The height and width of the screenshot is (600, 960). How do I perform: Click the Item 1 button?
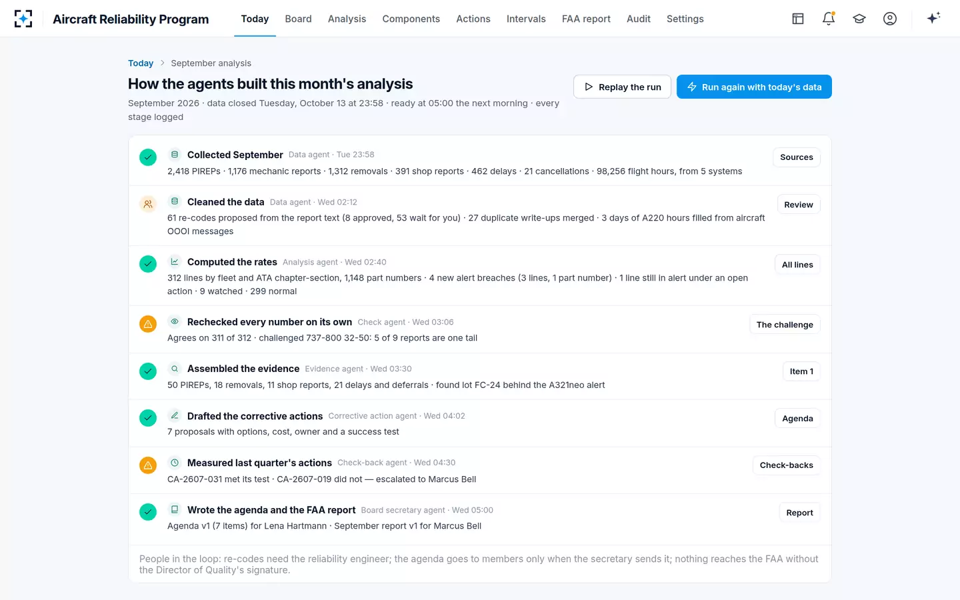pos(801,371)
